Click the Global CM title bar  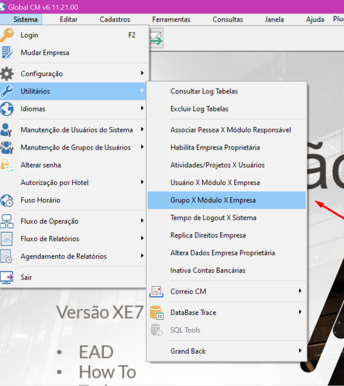[x=172, y=7]
